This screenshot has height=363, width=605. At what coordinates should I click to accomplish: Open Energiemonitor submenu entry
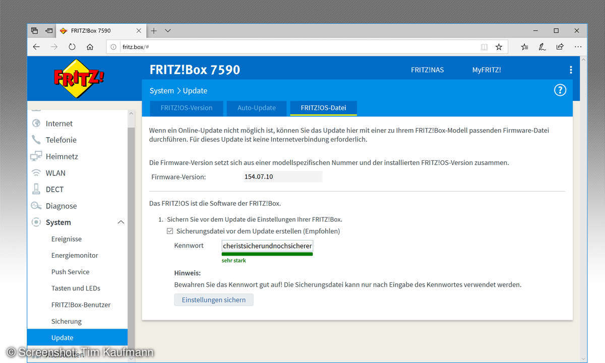[x=75, y=256]
